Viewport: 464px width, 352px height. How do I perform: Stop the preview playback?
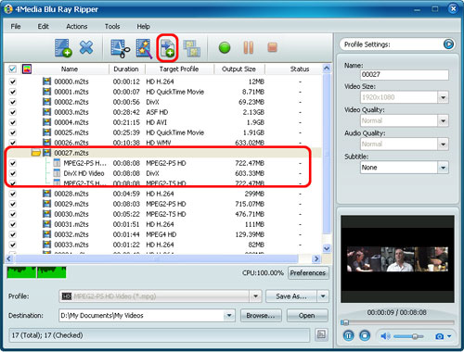365,335
